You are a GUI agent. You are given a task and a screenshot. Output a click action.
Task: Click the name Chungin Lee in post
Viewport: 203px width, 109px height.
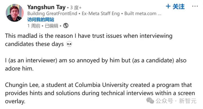pos(22,85)
